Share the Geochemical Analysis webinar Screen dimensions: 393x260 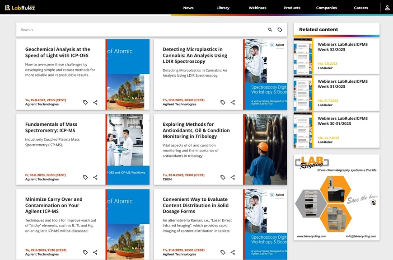tap(95, 102)
